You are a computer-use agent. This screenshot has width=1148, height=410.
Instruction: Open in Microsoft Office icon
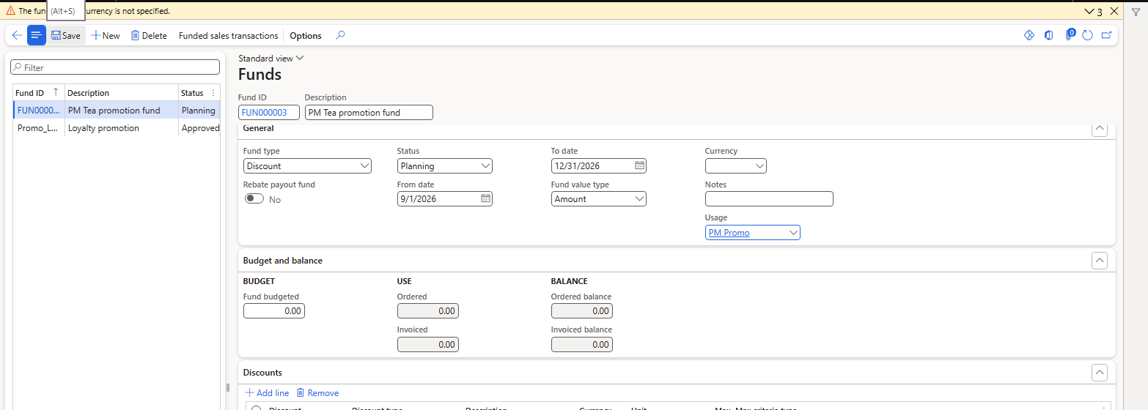[1049, 35]
